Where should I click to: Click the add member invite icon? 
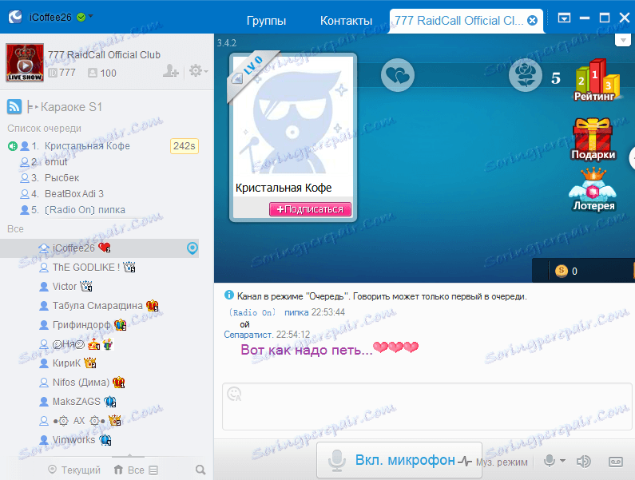coord(170,71)
